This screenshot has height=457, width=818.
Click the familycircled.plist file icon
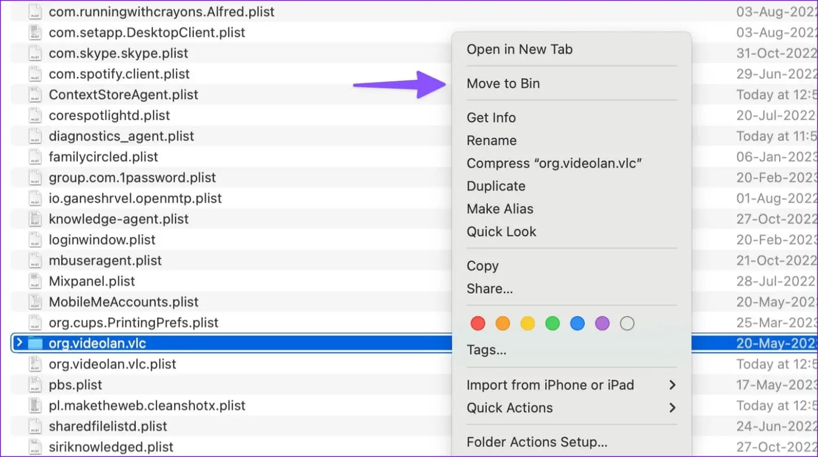35,157
